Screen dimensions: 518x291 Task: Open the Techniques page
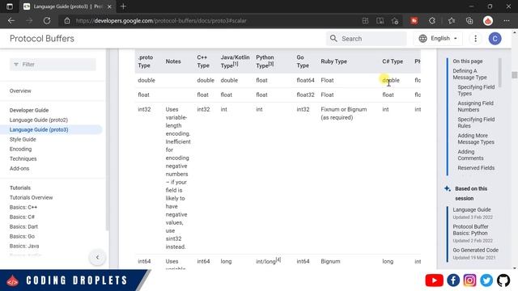tap(23, 158)
